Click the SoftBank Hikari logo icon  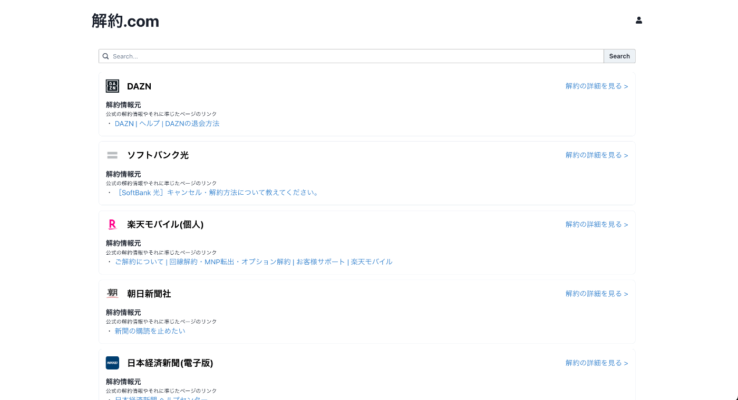[112, 155]
